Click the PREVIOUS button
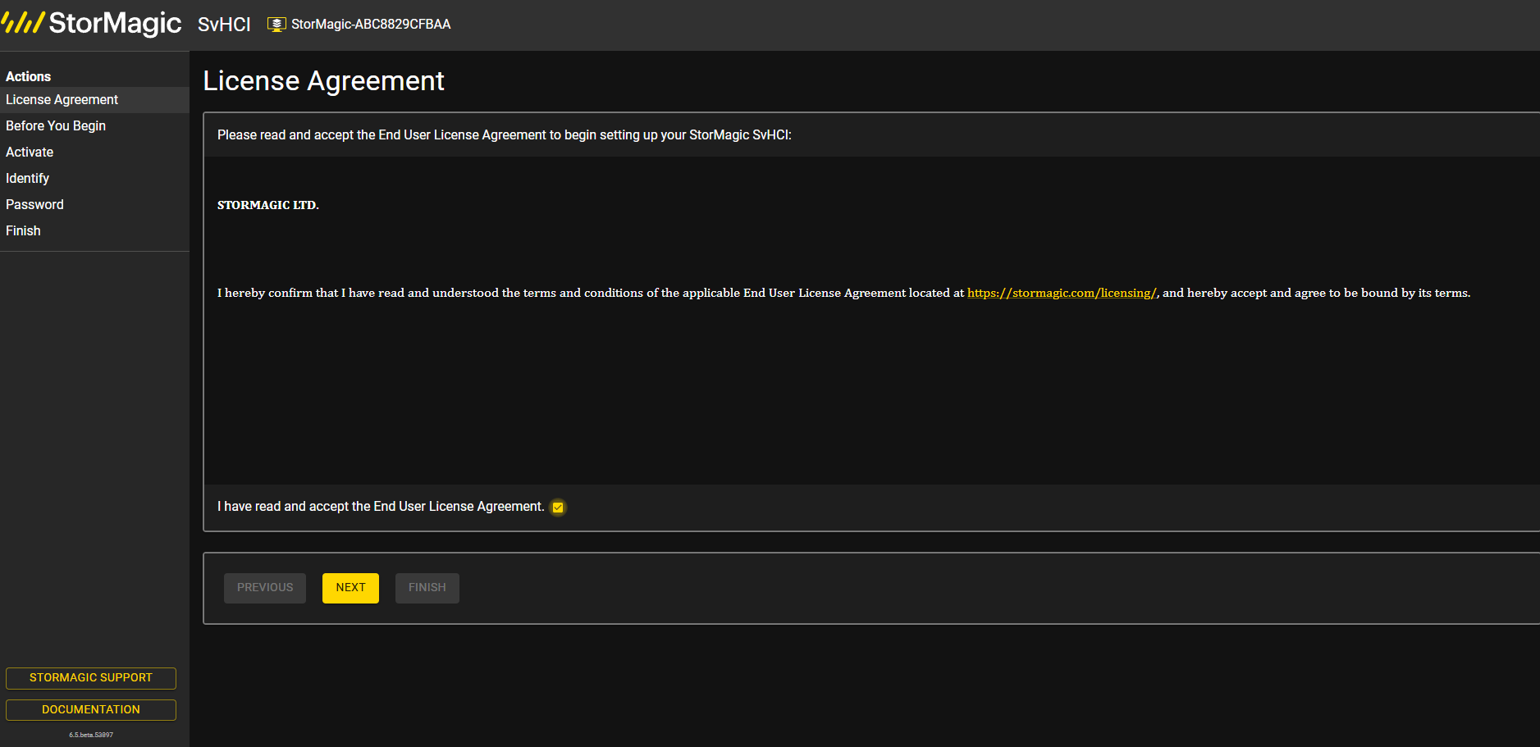Screen dimensions: 1540x747 pos(265,588)
